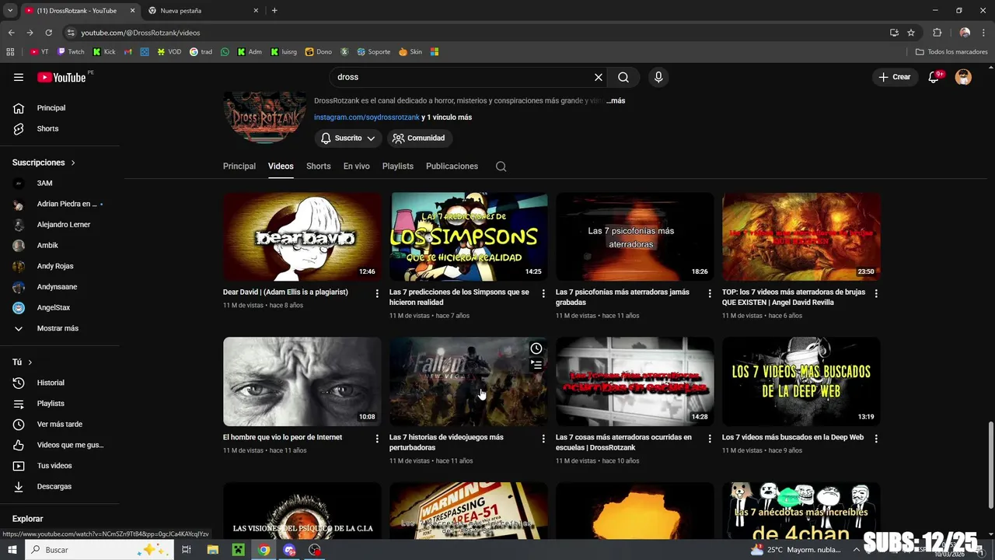Open Todos los marcadores folder

tap(951, 52)
